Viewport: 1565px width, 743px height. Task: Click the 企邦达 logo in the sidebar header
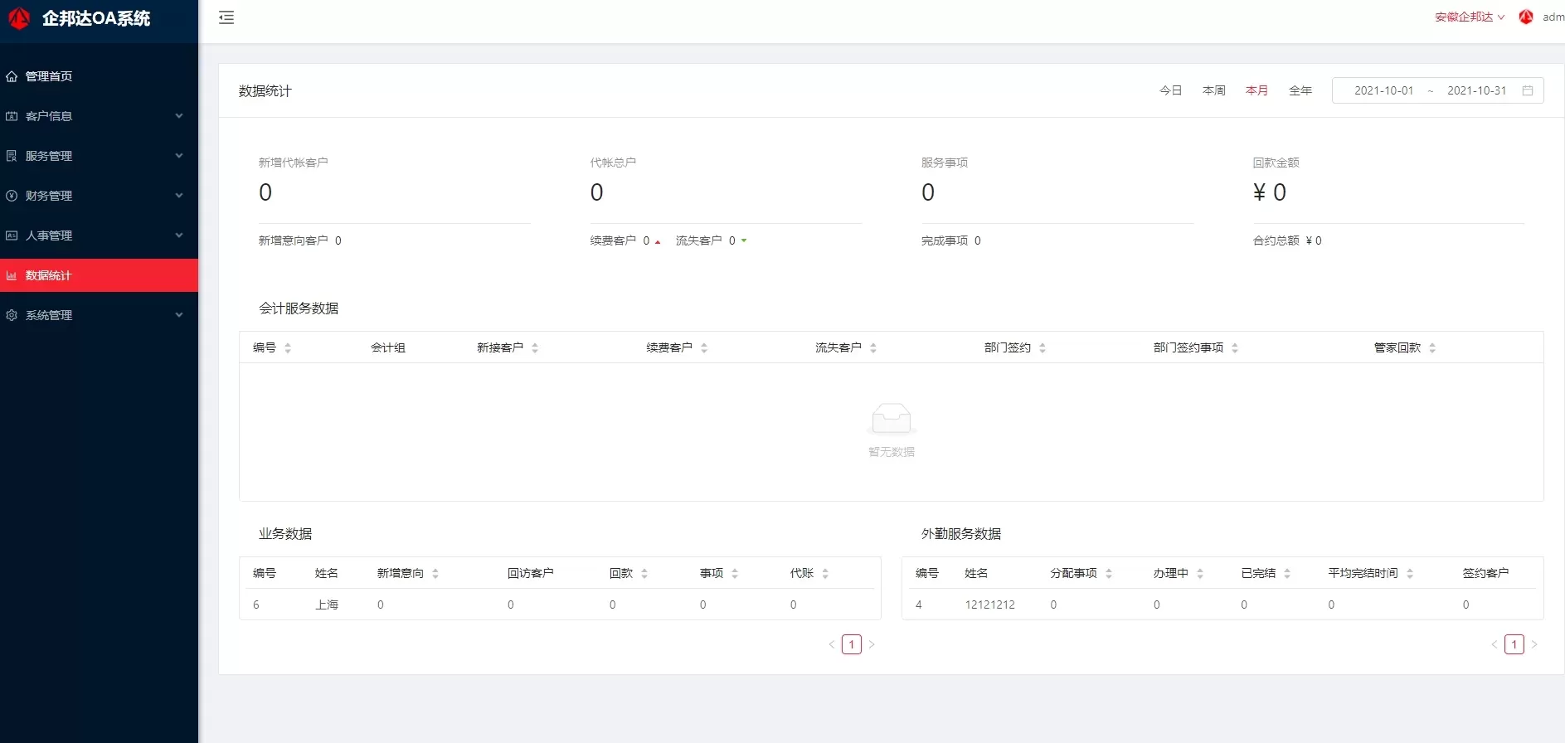[x=19, y=18]
